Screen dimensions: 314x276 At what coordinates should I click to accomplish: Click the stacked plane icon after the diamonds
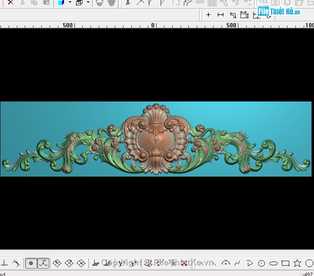96,263
